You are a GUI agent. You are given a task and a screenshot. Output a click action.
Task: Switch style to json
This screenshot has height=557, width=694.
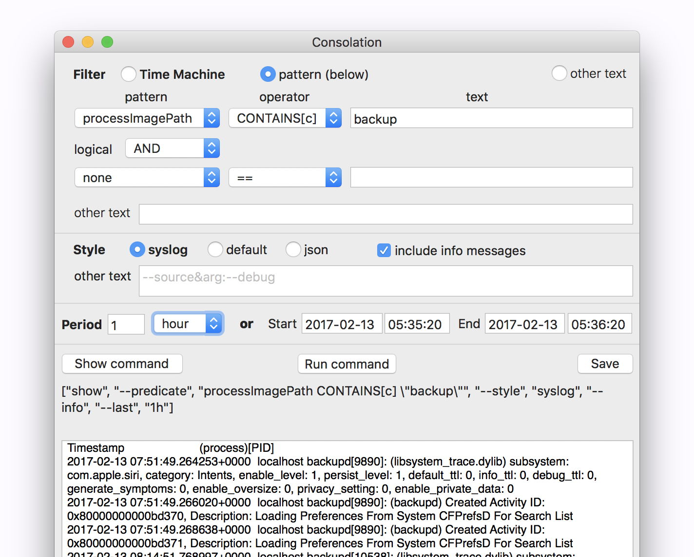(x=293, y=249)
